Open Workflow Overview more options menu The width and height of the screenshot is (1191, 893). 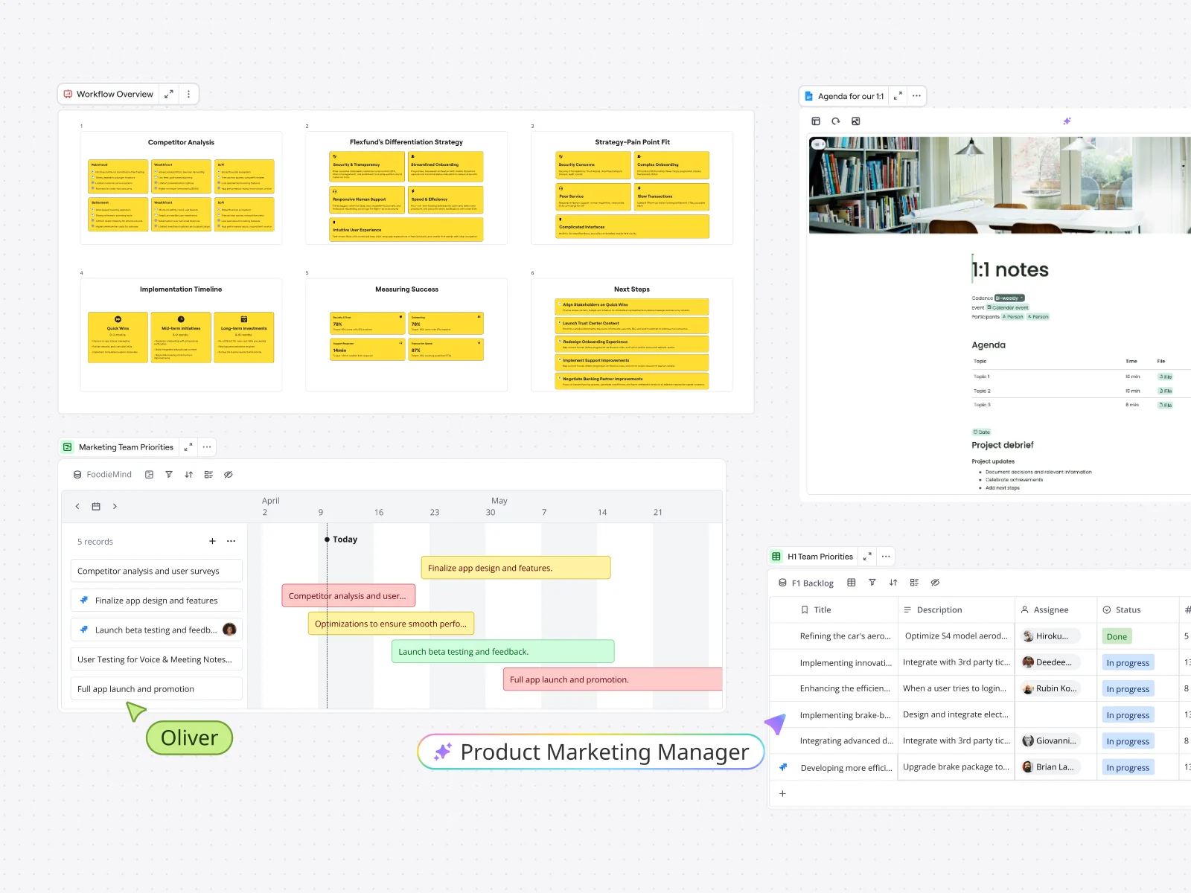188,95
